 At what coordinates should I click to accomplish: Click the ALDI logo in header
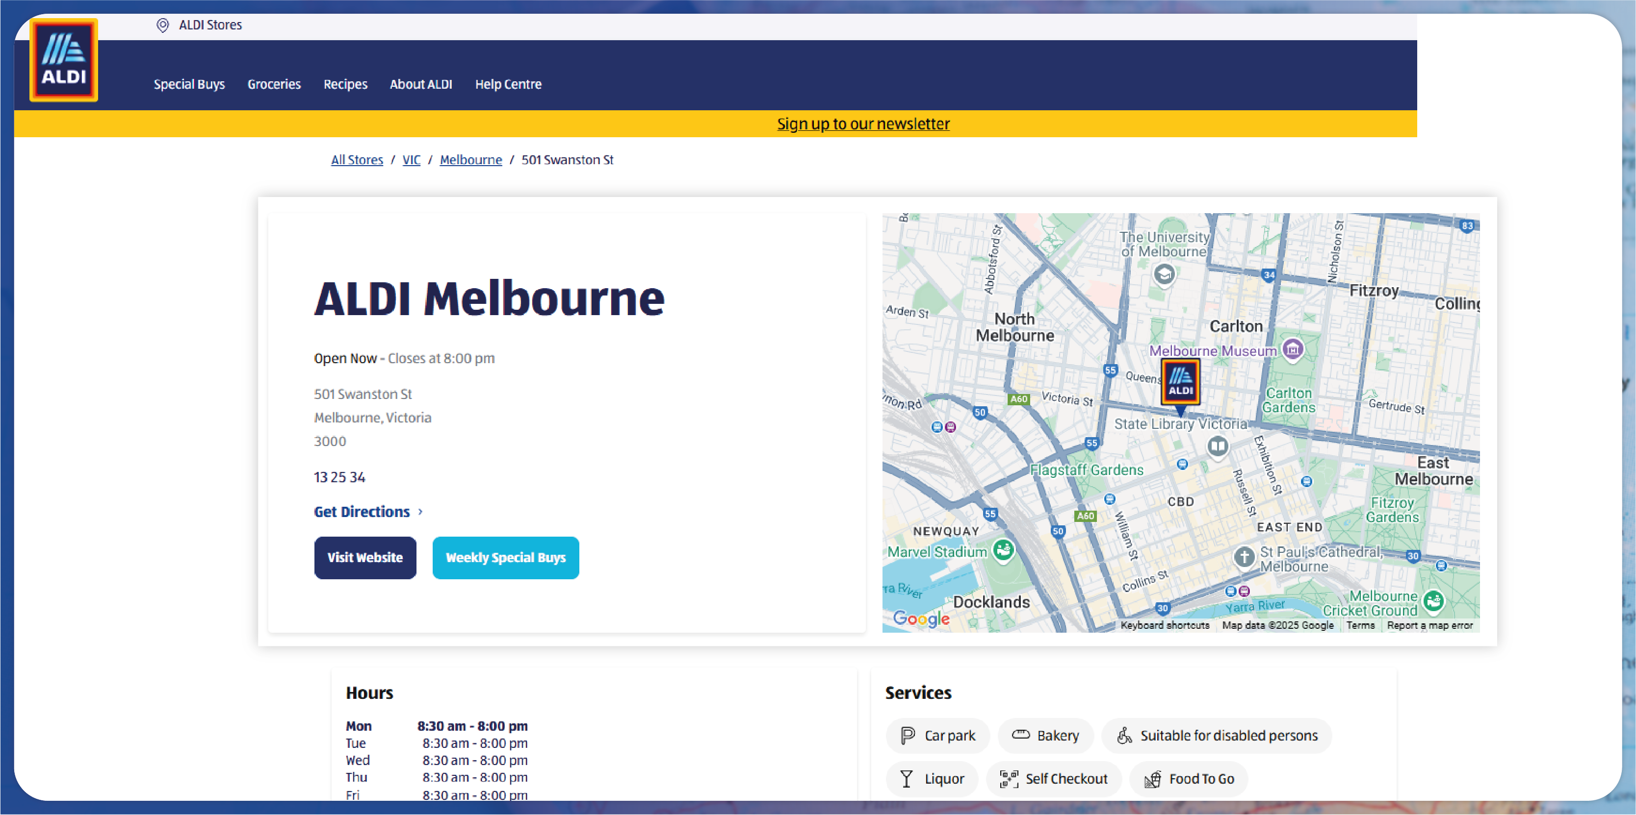[x=63, y=60]
